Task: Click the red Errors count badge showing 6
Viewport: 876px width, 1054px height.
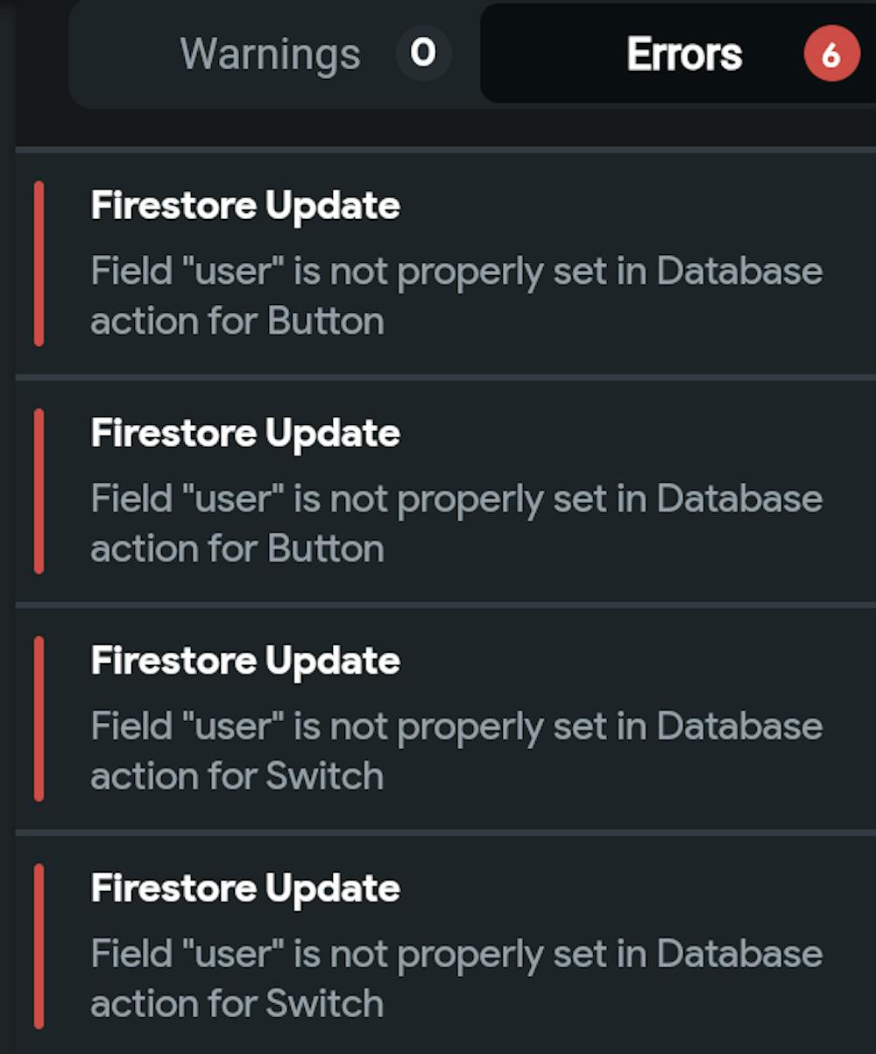Action: point(831,54)
